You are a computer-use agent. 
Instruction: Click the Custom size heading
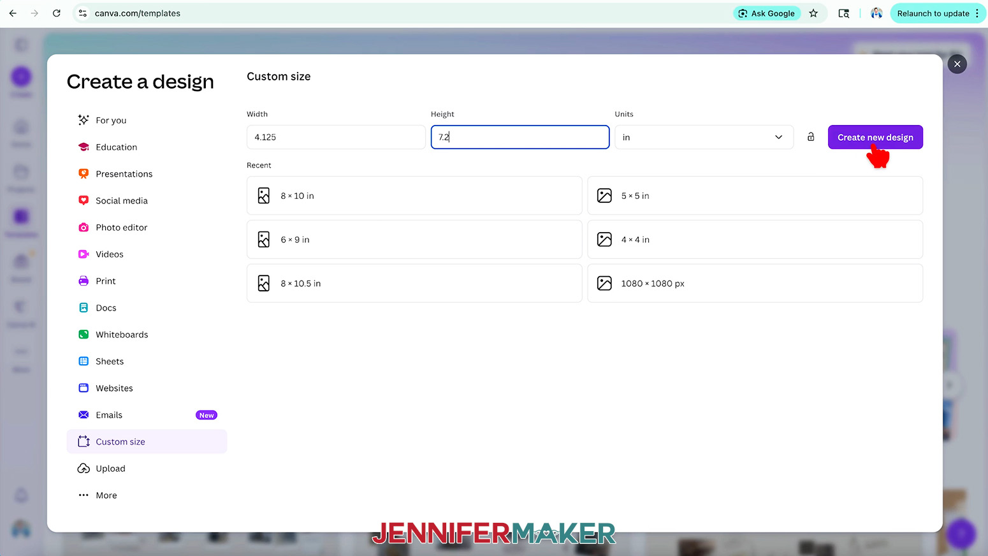279,77
